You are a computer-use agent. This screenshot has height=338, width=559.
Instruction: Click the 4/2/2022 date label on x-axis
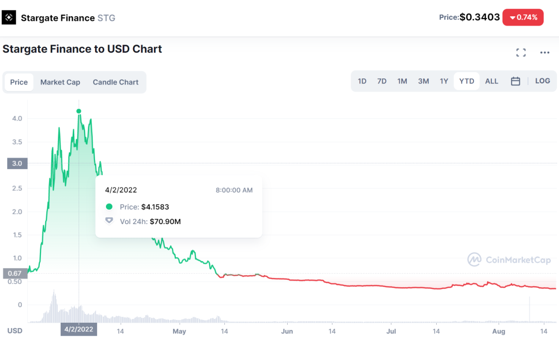click(x=79, y=329)
